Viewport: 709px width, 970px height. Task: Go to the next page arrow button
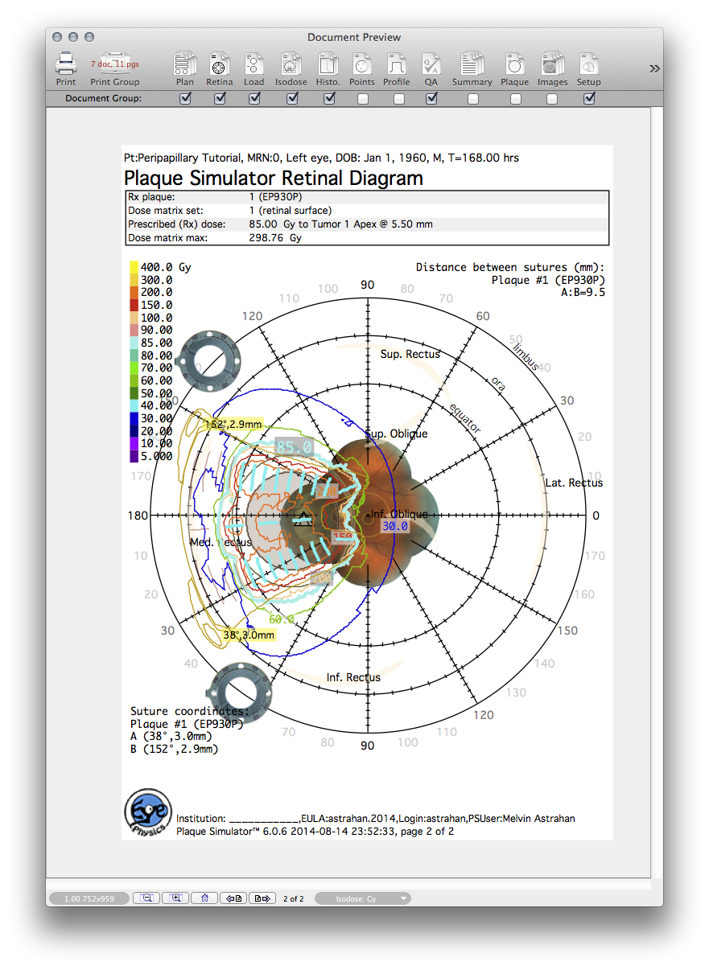point(262,898)
